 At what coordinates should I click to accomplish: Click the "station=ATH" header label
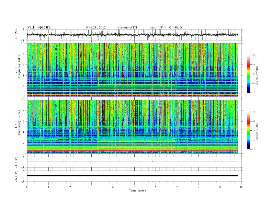point(127,27)
